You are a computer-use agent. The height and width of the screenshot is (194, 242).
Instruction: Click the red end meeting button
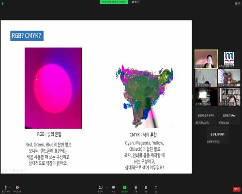236,189
